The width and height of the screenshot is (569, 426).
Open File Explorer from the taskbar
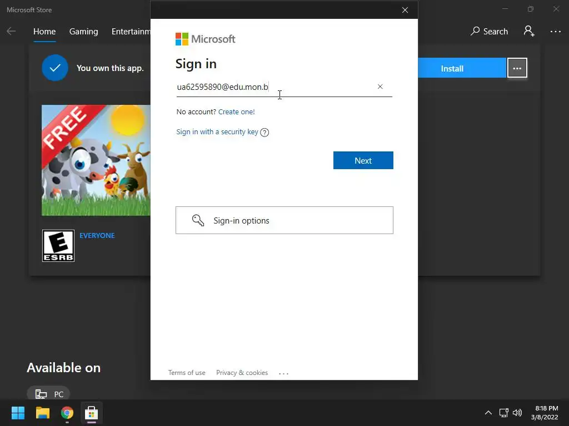pos(42,413)
